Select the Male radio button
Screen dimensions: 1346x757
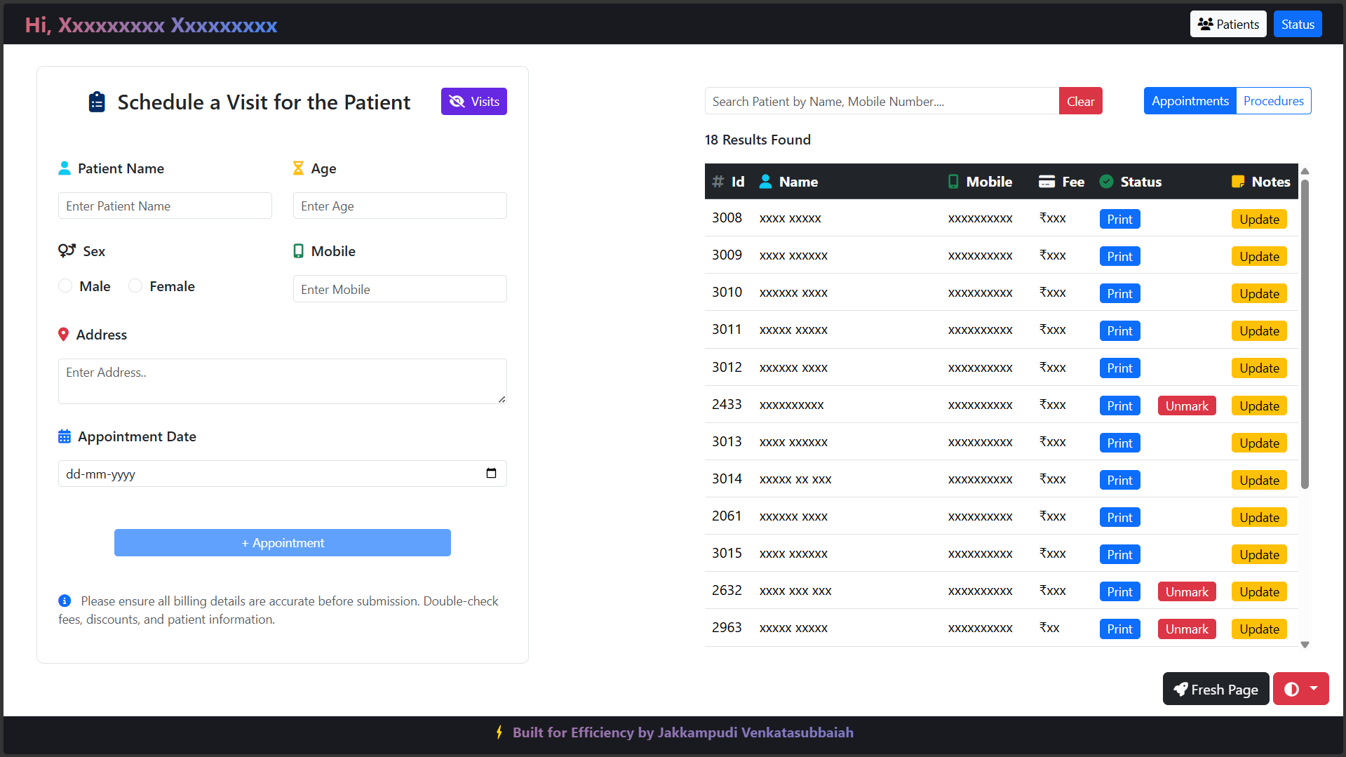pyautogui.click(x=65, y=286)
